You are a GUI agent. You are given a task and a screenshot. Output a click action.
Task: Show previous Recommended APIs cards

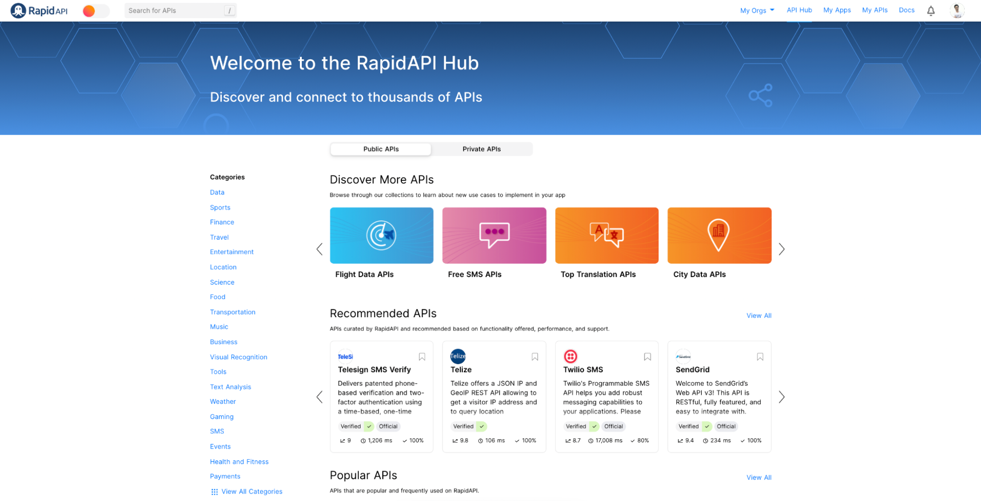click(x=319, y=397)
